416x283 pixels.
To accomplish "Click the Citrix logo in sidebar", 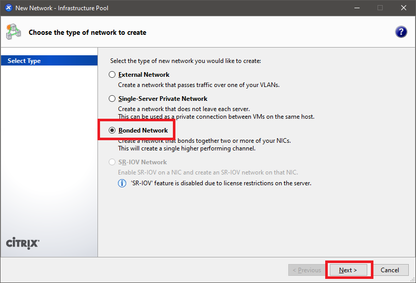I will [x=23, y=243].
